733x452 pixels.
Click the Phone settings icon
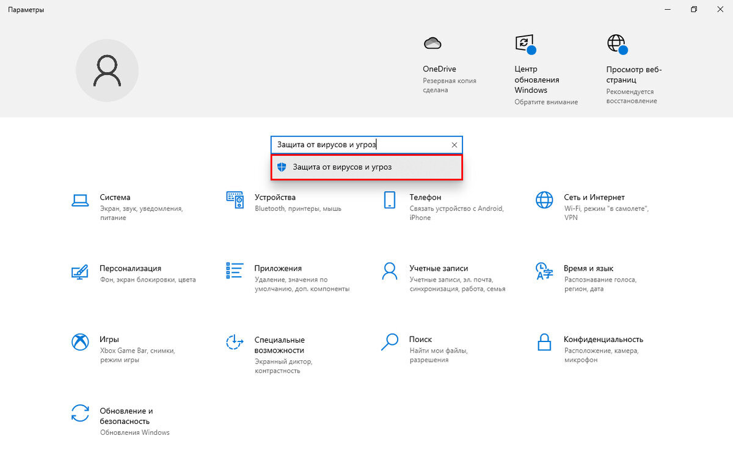pos(389,200)
